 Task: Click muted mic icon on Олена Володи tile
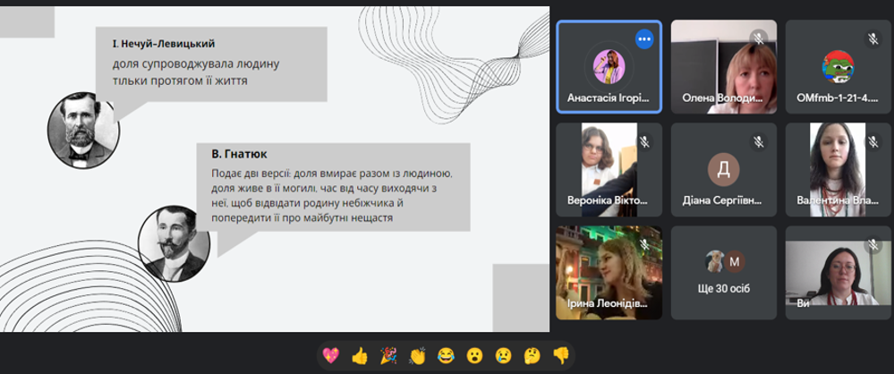[x=758, y=38]
